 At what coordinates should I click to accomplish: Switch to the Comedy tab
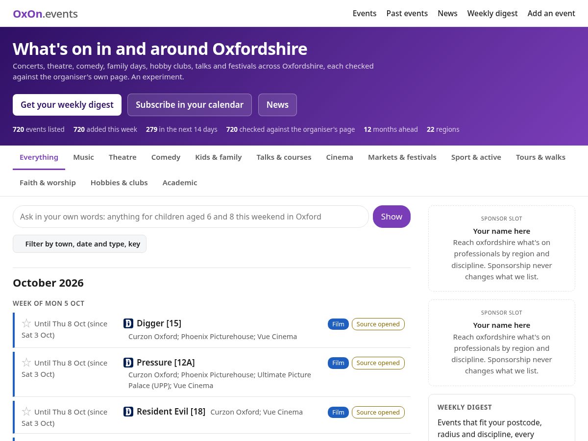[x=166, y=157]
